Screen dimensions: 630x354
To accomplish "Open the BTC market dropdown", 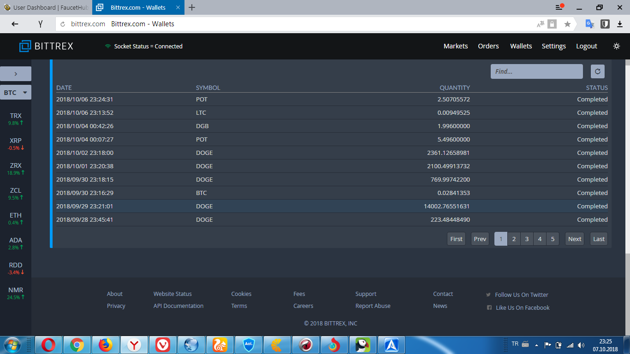I will (16, 93).
